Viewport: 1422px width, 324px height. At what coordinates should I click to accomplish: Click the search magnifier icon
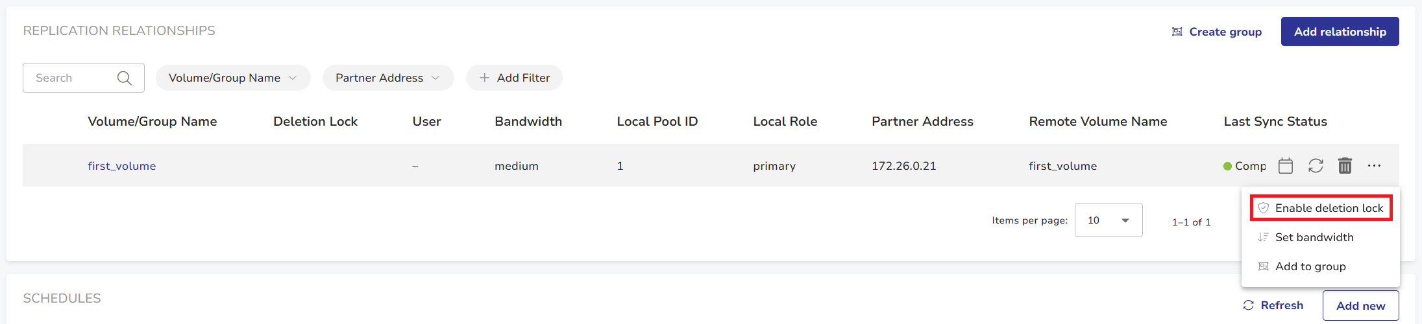point(124,78)
